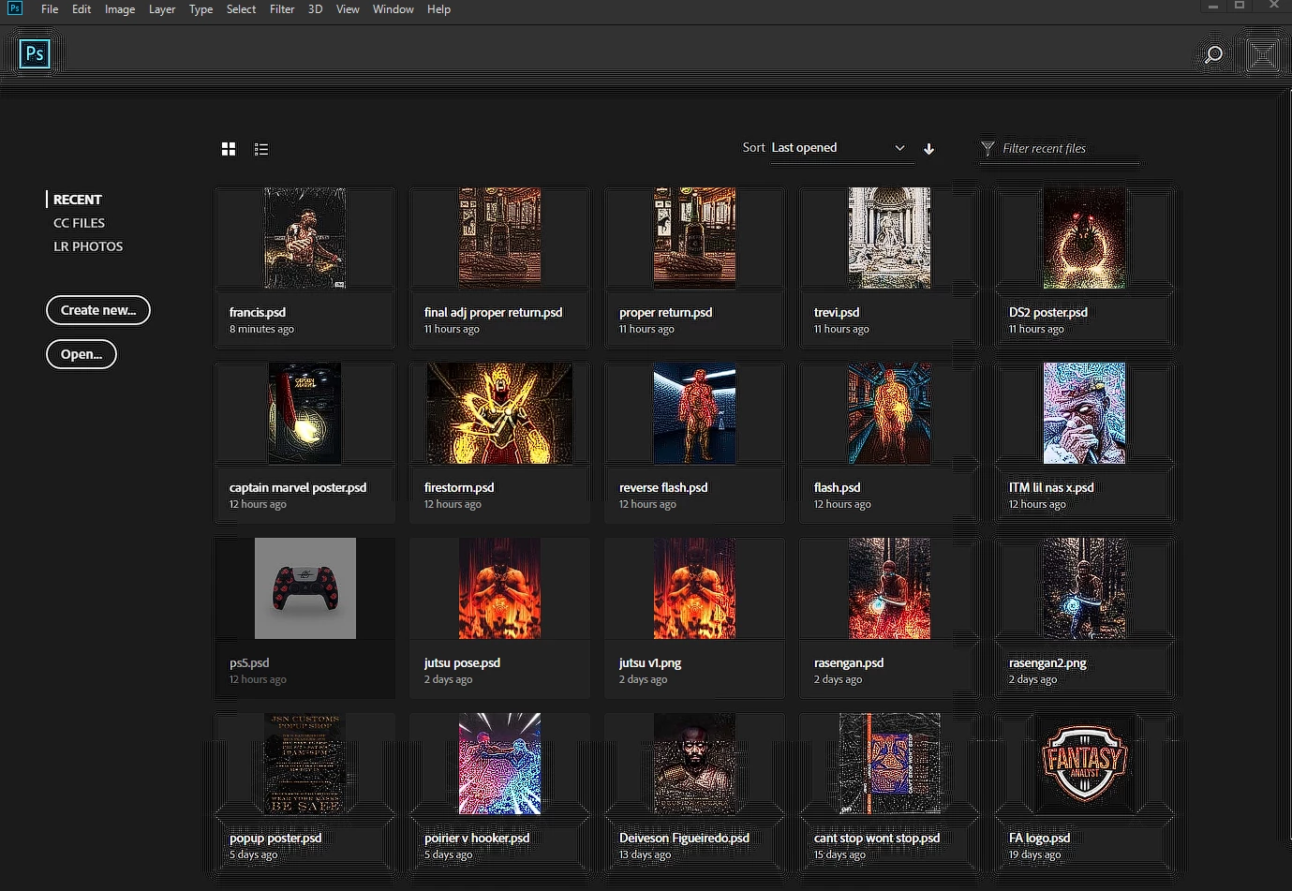
Task: Open proper return.psd thumbnail
Action: coord(694,238)
